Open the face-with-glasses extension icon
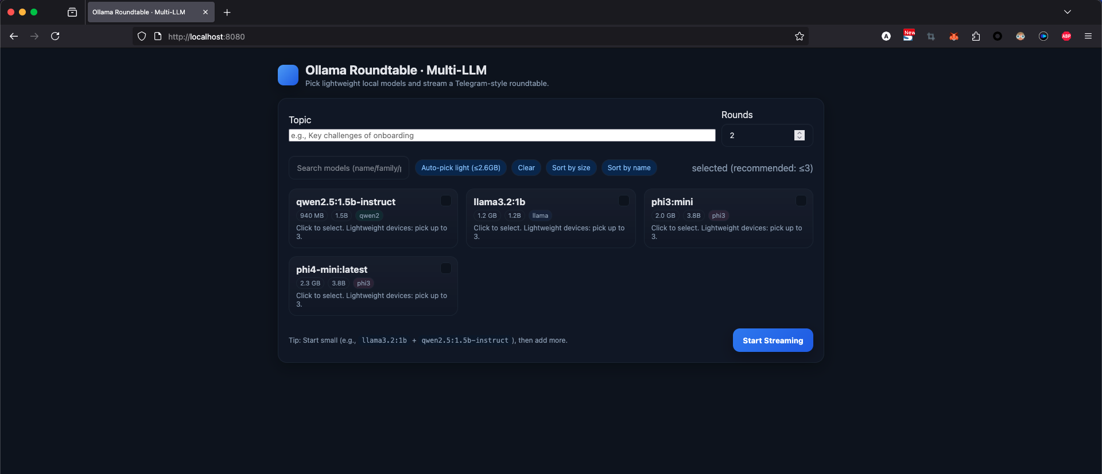This screenshot has height=474, width=1102. [x=1020, y=36]
